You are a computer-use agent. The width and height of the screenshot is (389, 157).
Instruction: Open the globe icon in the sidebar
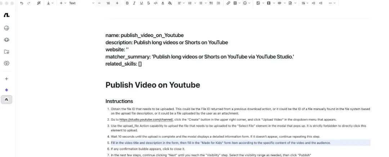point(6,28)
